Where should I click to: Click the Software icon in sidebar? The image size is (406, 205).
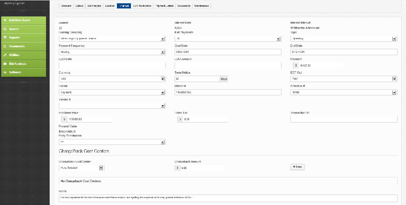point(5,72)
